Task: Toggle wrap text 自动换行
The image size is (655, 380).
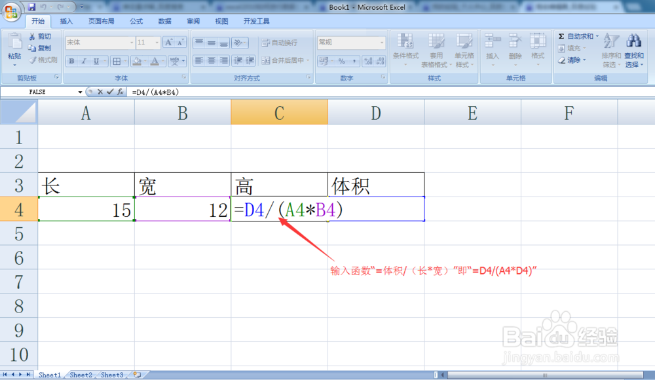Action: 280,43
